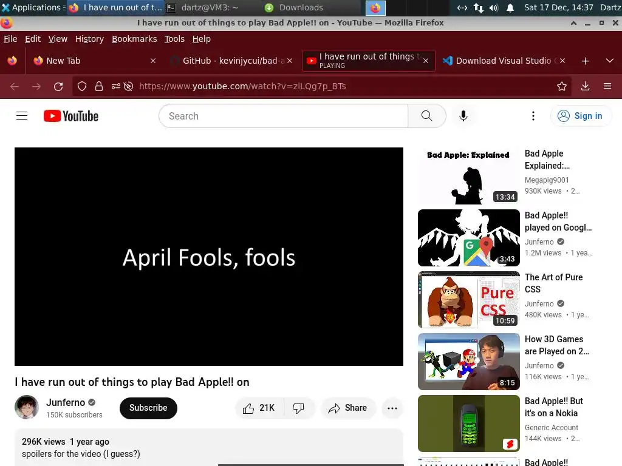
Task: Click Bad Apple But it's on a Nokia title
Action: coord(554,407)
